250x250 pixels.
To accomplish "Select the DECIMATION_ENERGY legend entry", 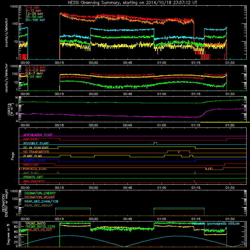I will click(40, 193).
